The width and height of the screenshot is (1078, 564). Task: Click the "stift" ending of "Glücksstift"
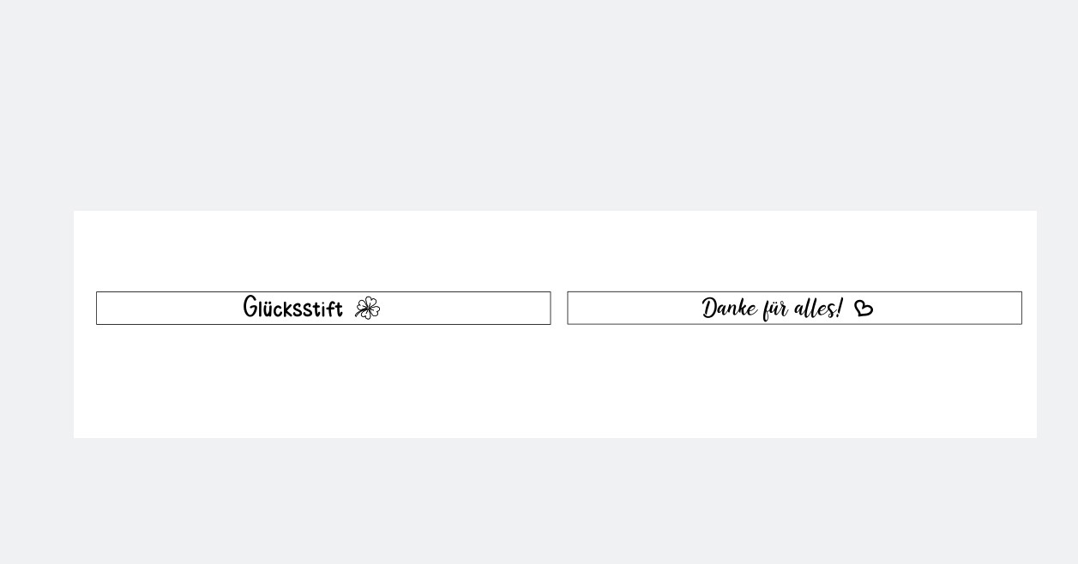[323, 309]
